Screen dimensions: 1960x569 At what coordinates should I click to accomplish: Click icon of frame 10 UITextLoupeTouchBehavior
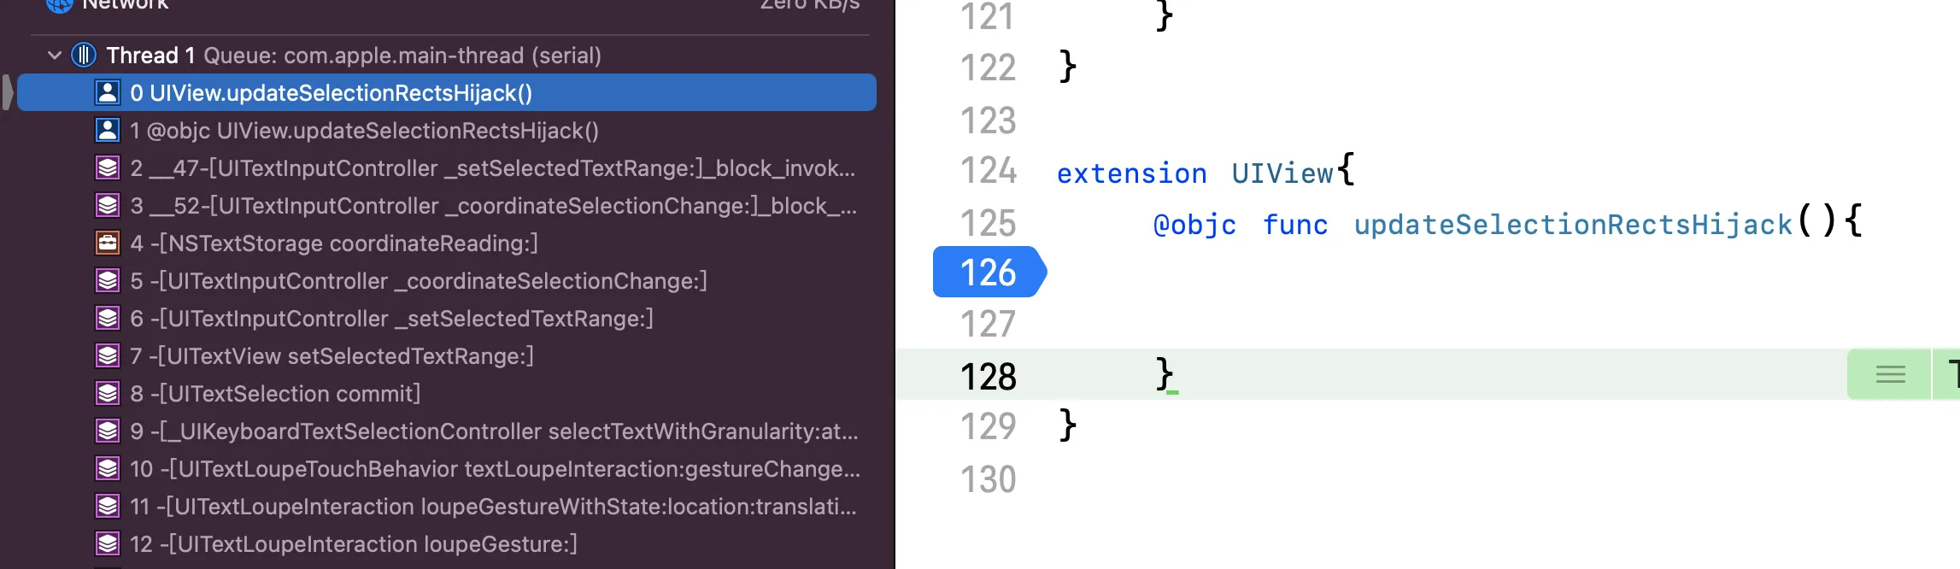click(x=108, y=469)
